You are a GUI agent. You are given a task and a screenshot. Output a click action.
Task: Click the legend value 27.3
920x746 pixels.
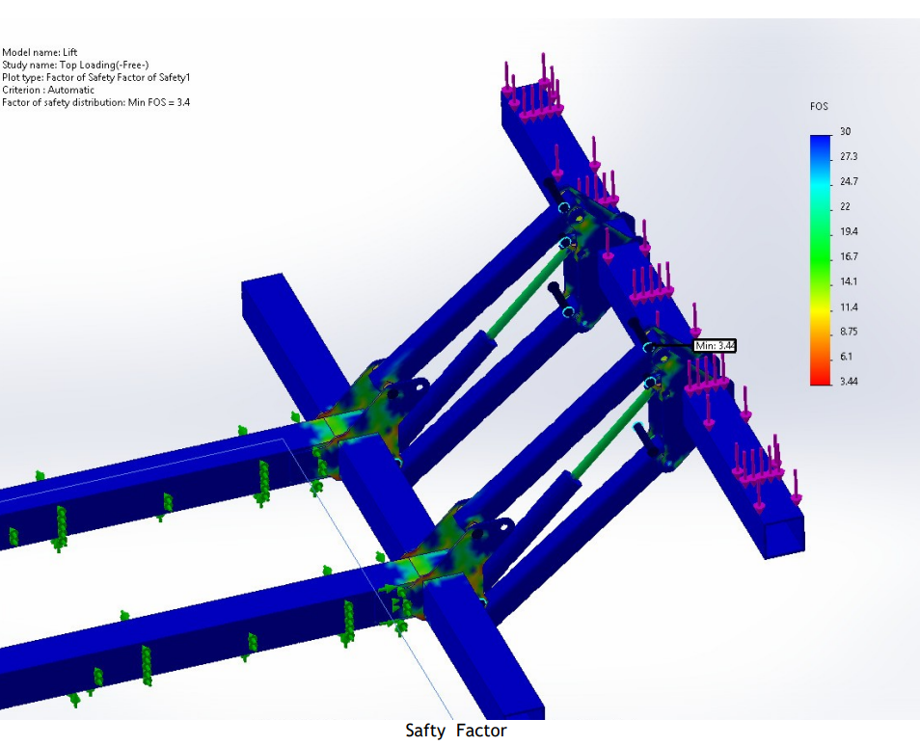pyautogui.click(x=849, y=156)
